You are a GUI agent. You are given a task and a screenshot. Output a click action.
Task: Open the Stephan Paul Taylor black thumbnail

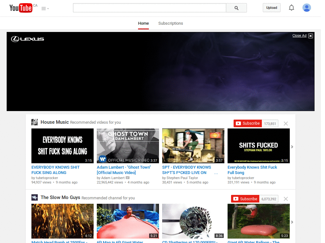(x=259, y=146)
